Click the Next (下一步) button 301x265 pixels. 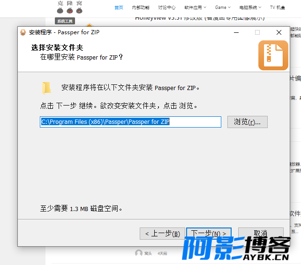[209, 233]
